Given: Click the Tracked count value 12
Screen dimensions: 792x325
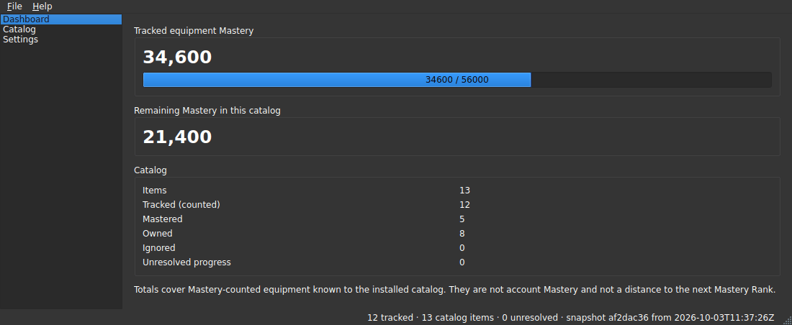Looking at the screenshot, I should (464, 205).
